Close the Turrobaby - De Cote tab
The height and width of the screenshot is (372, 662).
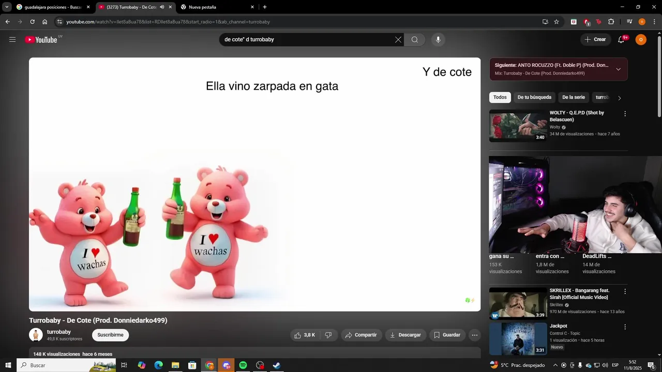click(x=170, y=7)
